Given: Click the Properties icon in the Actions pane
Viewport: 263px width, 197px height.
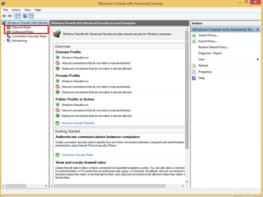Looking at the screenshot, I should tap(194, 72).
